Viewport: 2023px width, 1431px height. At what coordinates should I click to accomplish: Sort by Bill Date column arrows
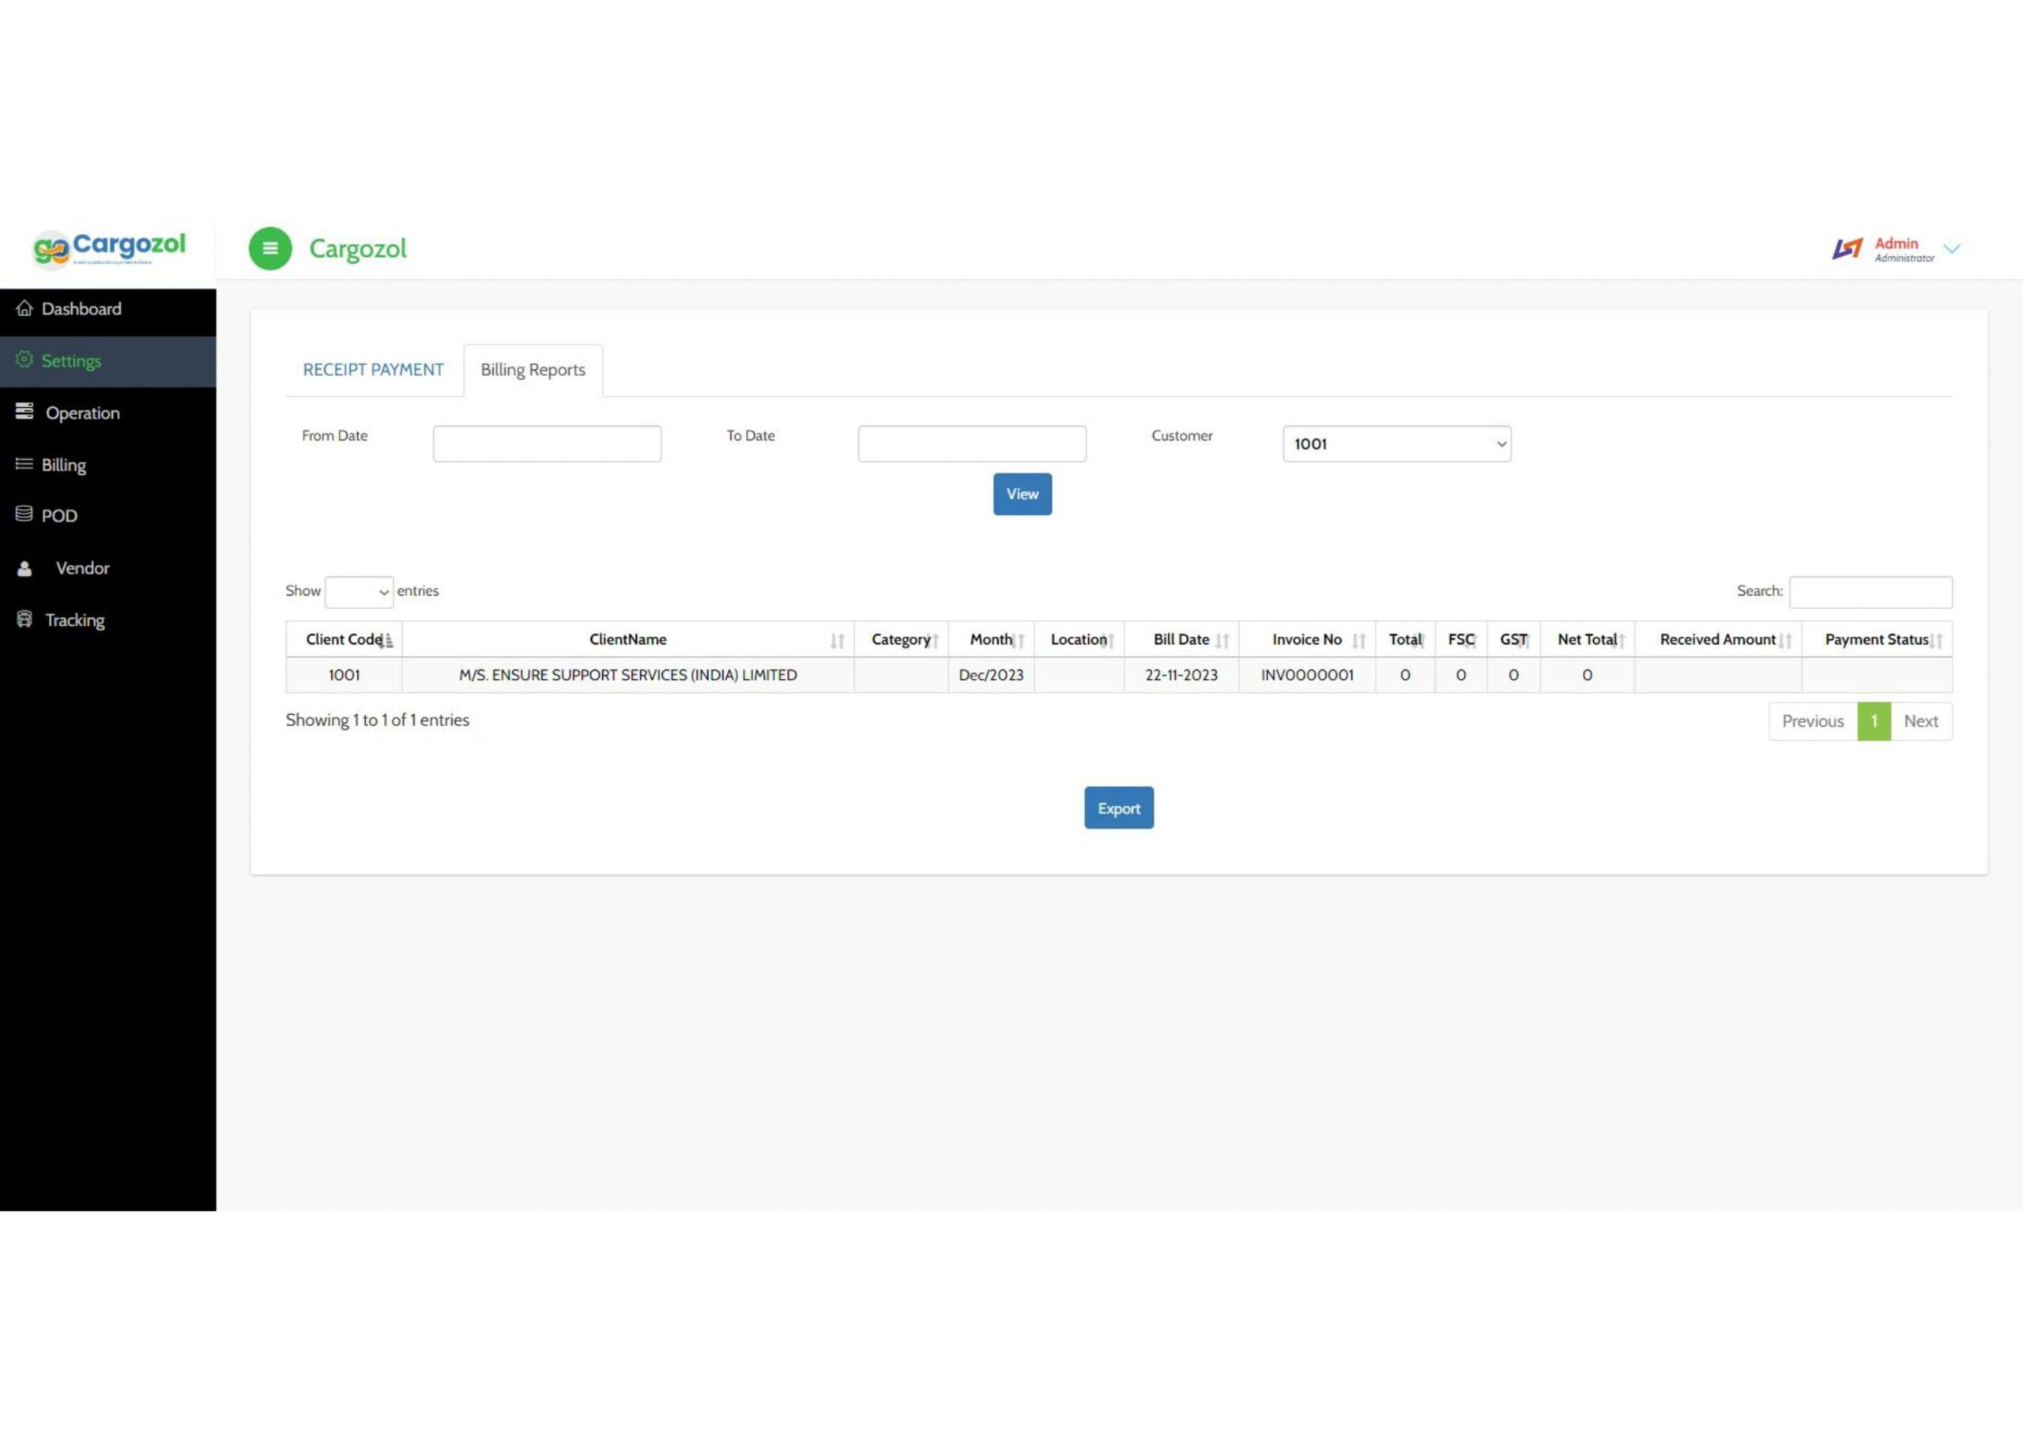pos(1222,641)
